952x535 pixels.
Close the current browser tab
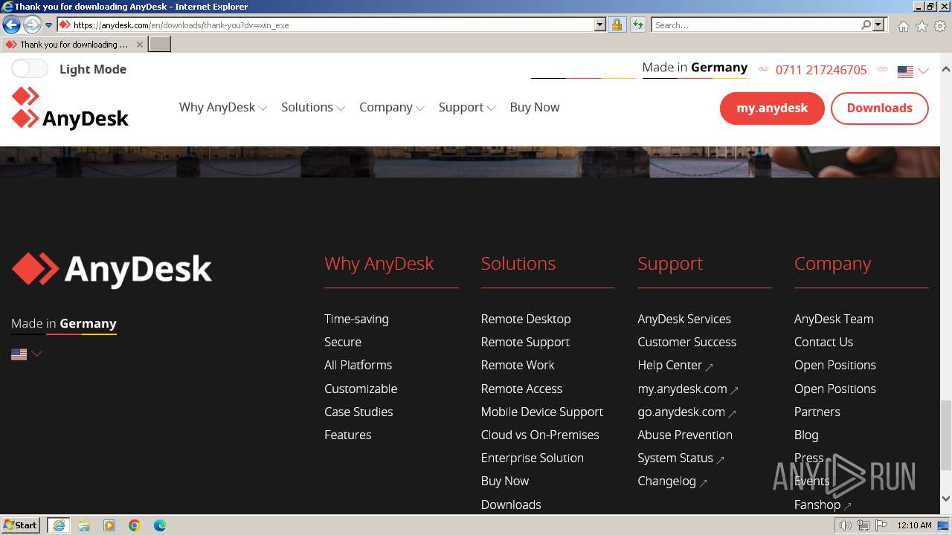click(139, 45)
